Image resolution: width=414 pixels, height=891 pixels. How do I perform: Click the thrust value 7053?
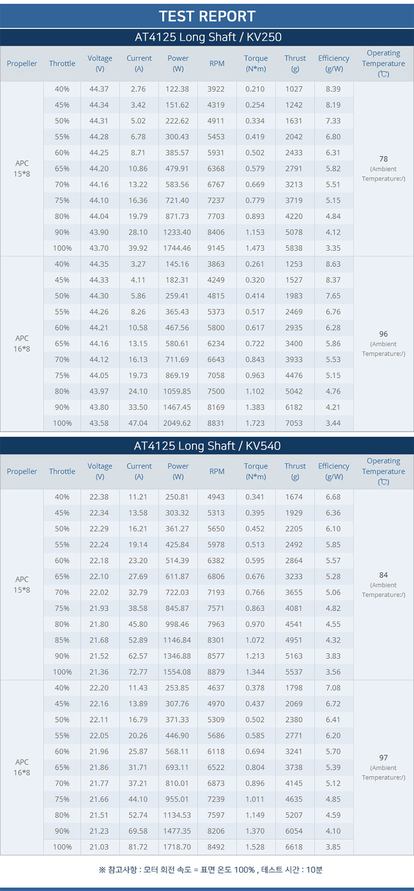coord(294,423)
